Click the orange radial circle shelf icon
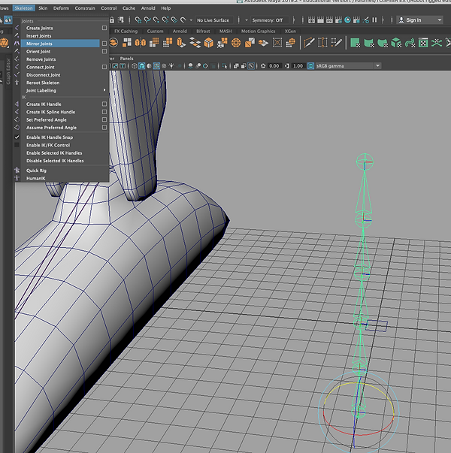 coord(236,43)
